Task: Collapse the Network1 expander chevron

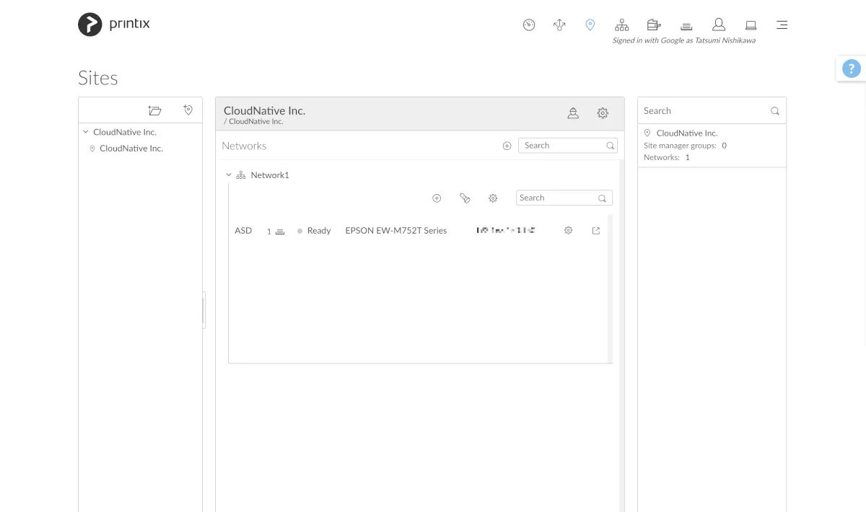Action: (229, 175)
